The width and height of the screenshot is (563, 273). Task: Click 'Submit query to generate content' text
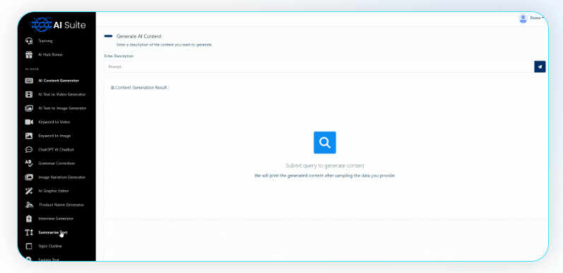click(x=324, y=165)
